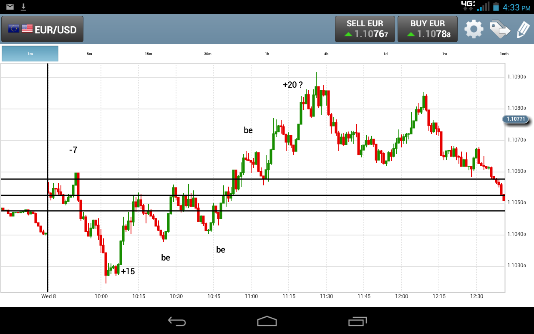This screenshot has width=534, height=334.
Task: Switch to the 15m timeframe
Action: [x=149, y=54]
